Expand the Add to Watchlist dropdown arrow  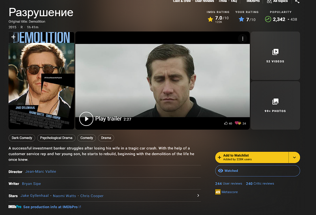pyautogui.click(x=294, y=157)
